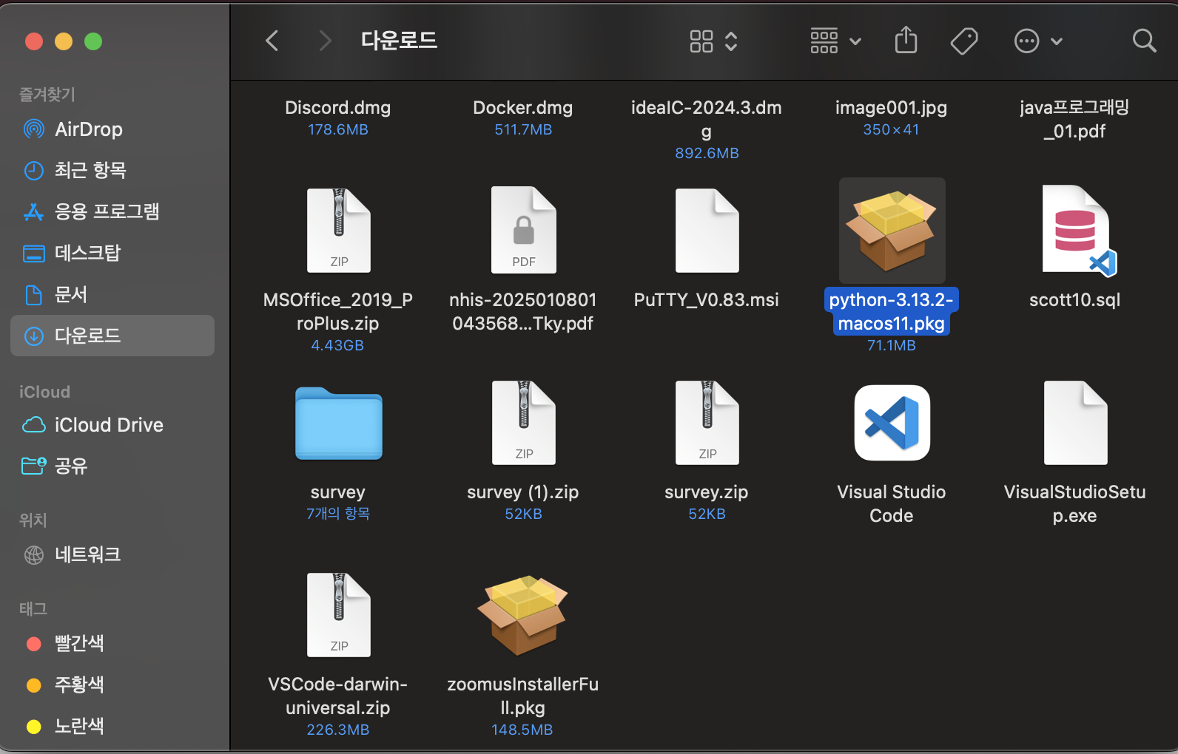Select the survey (1).zip file icon
The width and height of the screenshot is (1178, 754).
(523, 423)
